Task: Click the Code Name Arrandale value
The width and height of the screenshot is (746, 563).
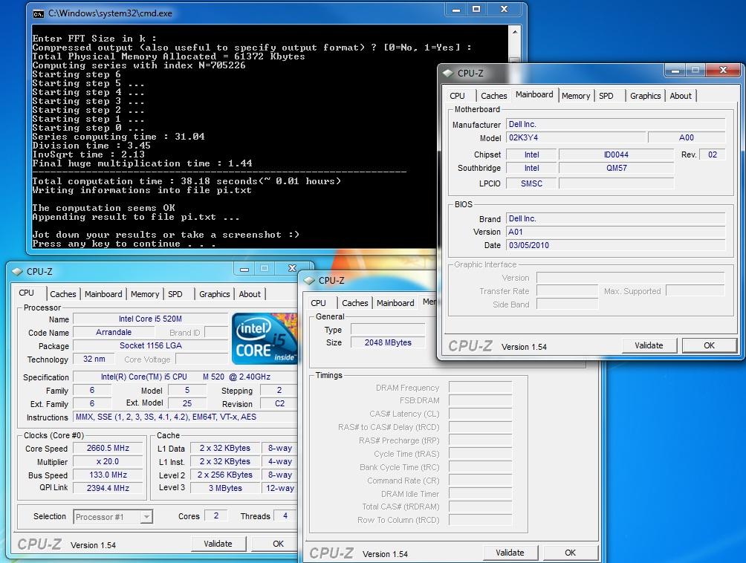Action: pyautogui.click(x=114, y=333)
